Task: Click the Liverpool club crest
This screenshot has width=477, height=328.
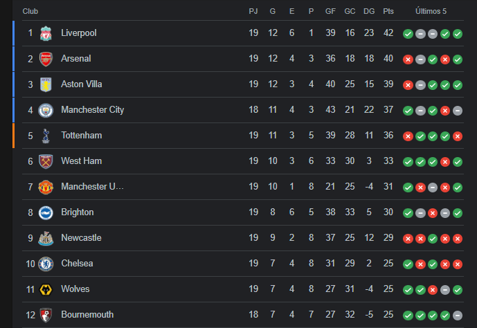Action: point(46,33)
